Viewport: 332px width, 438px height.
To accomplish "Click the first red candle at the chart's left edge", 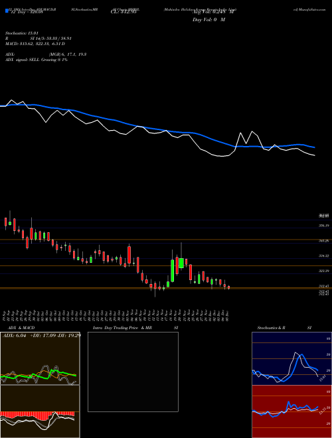I will 5,222.
